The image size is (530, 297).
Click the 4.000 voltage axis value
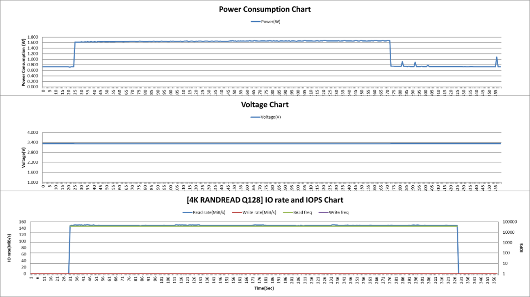click(x=33, y=133)
